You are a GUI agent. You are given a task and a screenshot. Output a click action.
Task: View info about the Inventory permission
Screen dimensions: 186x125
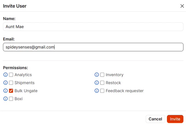(x=97, y=75)
